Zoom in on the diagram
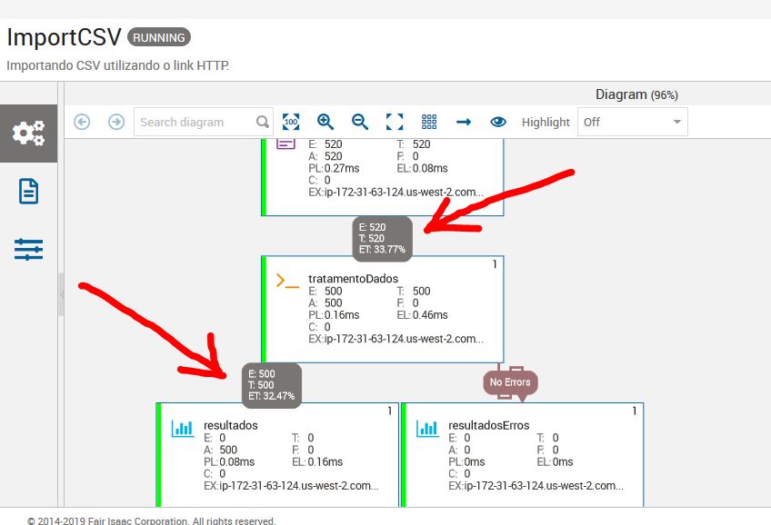Screen dimensions: 771x525 [x=325, y=121]
